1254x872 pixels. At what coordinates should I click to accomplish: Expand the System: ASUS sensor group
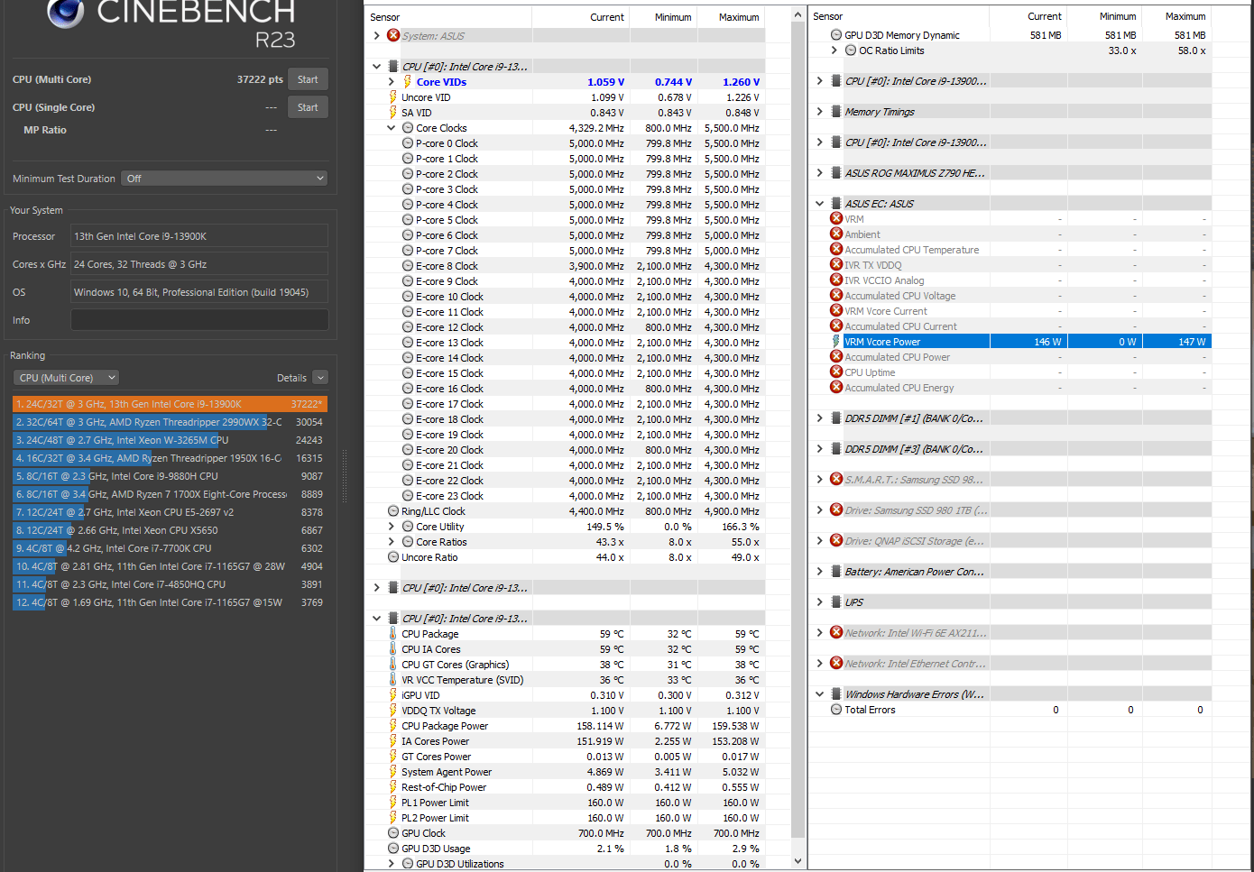click(376, 36)
